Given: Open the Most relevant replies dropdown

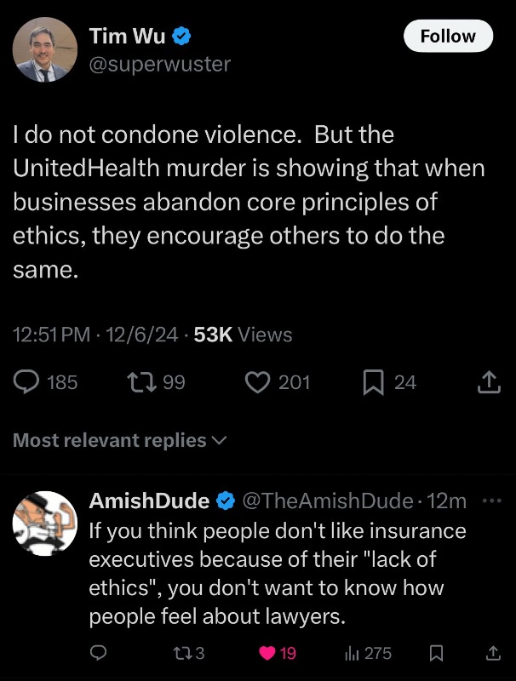Looking at the screenshot, I should [120, 441].
